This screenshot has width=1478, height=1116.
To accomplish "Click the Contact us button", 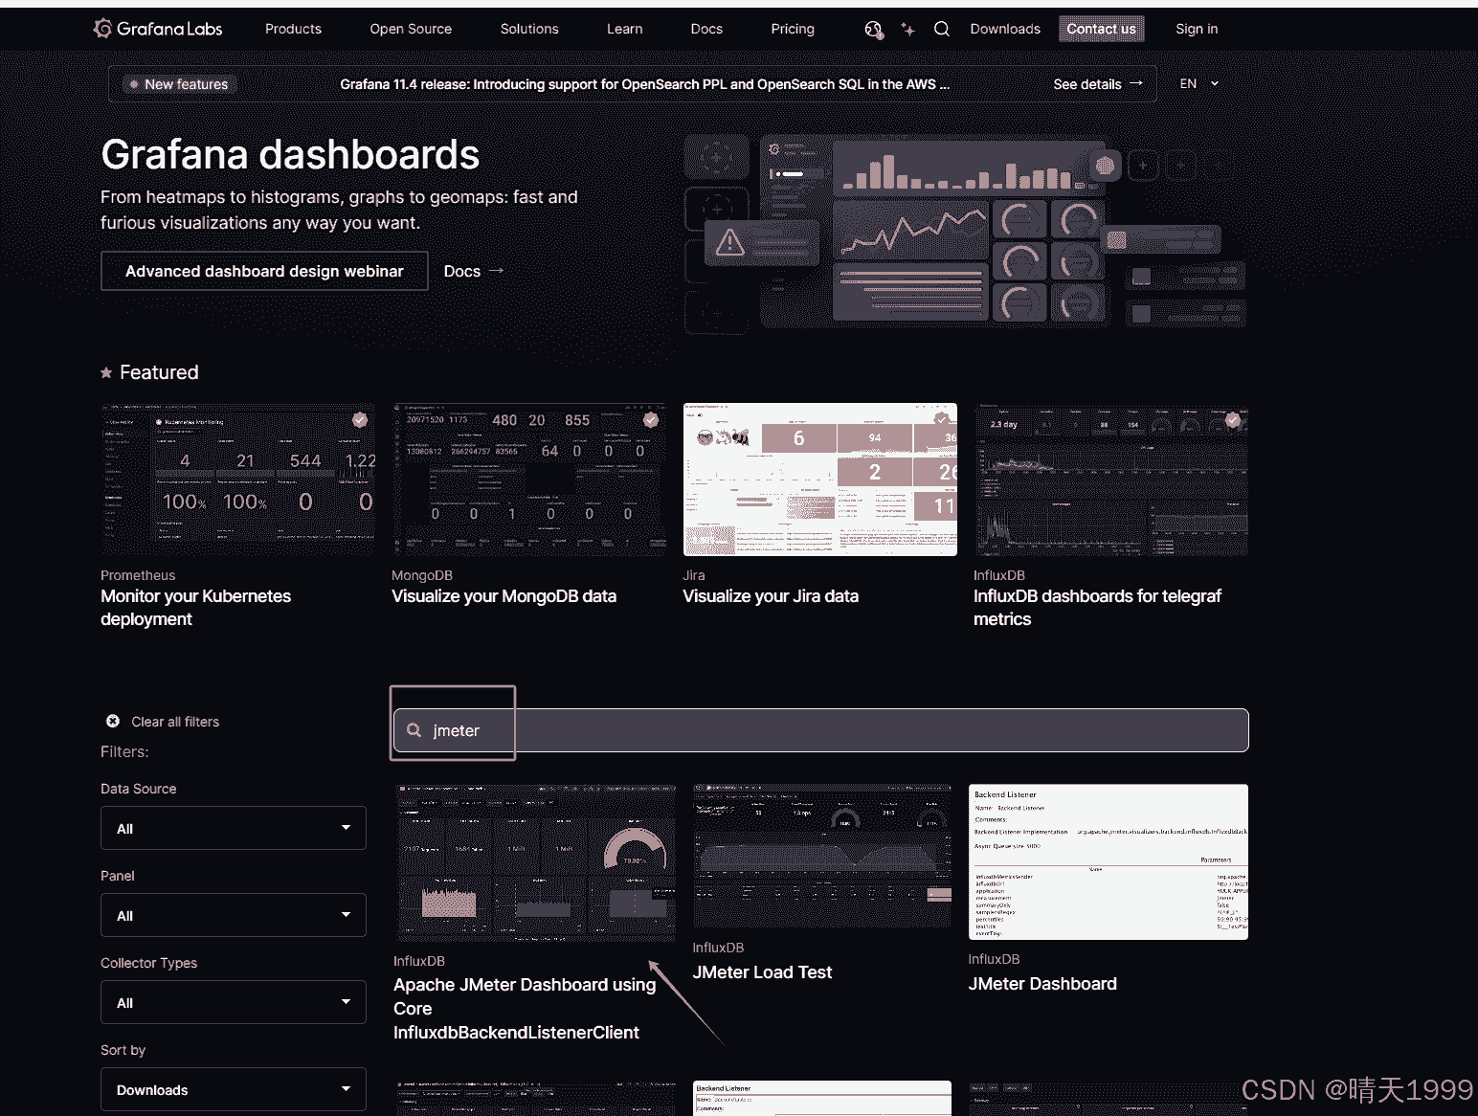I will pyautogui.click(x=1101, y=29).
